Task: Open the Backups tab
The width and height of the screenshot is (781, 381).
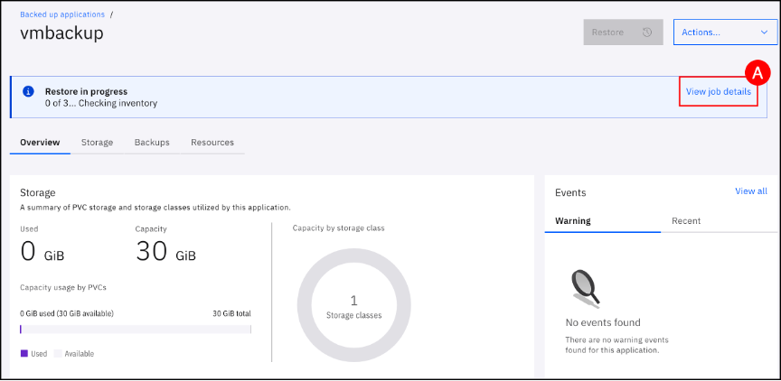Action: pos(152,143)
